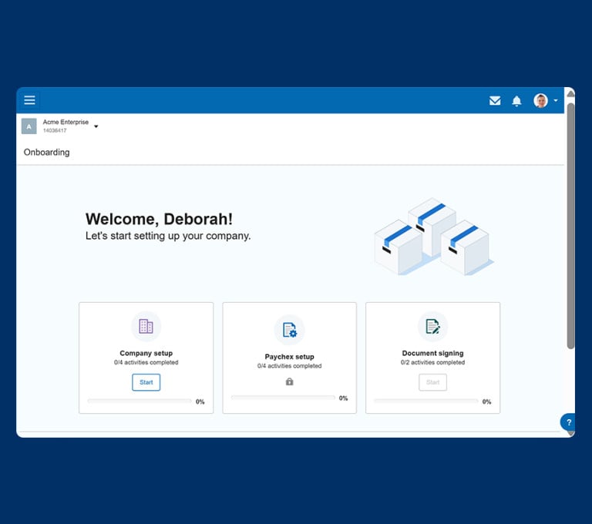This screenshot has height=524, width=592.
Task: Click 'Let's start setting up your company.'
Action: tap(168, 236)
